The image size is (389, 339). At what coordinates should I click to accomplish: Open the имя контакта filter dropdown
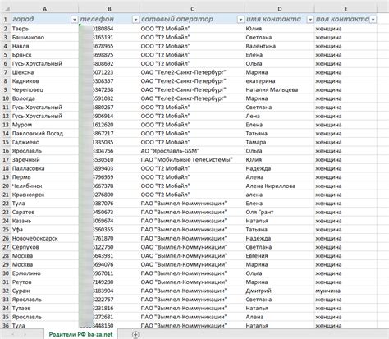310,20
